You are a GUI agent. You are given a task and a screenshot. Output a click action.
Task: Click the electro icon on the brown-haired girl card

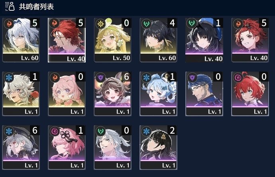pos(101,78)
